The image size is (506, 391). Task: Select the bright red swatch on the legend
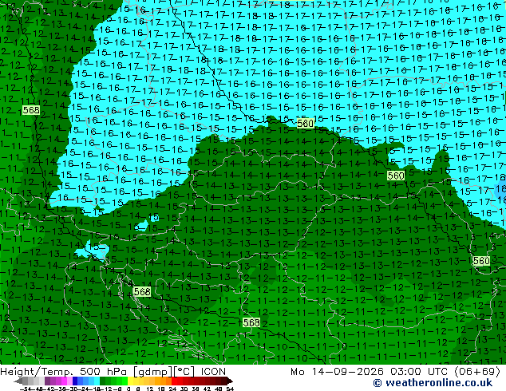(x=174, y=381)
